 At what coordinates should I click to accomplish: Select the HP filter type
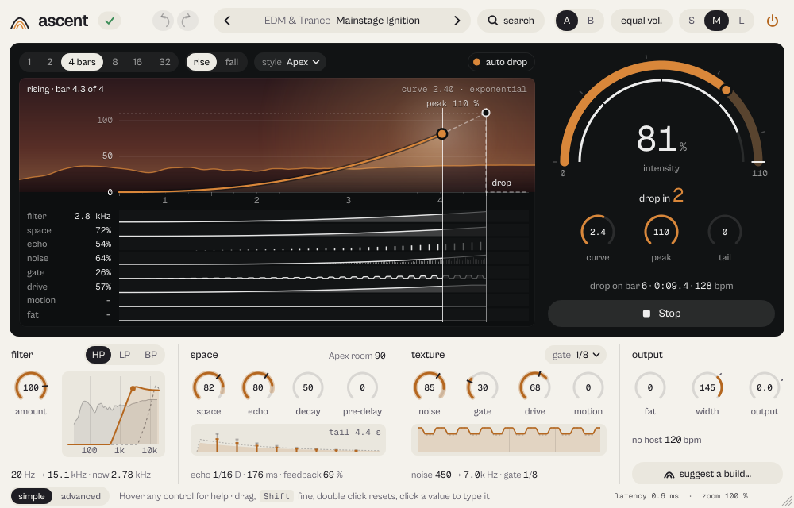(98, 355)
